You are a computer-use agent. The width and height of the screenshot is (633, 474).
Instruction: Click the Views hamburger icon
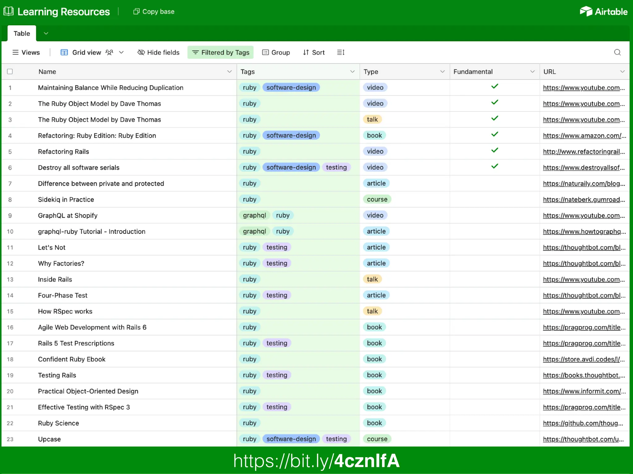(x=15, y=52)
